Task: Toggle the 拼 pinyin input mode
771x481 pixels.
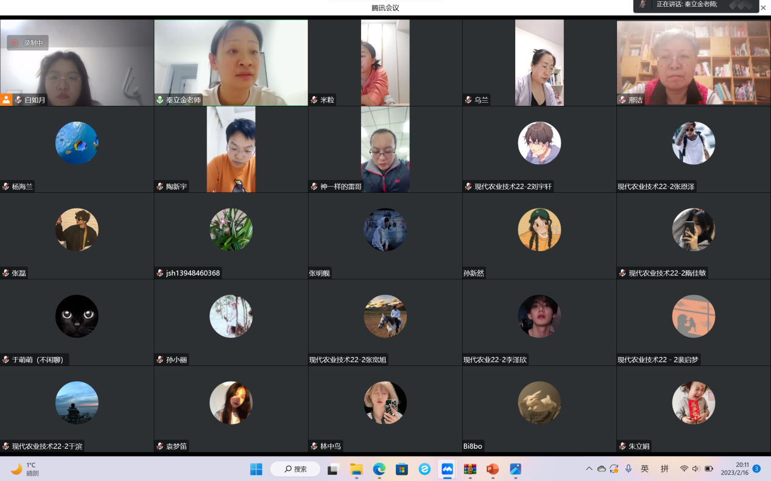Action: pyautogui.click(x=664, y=469)
